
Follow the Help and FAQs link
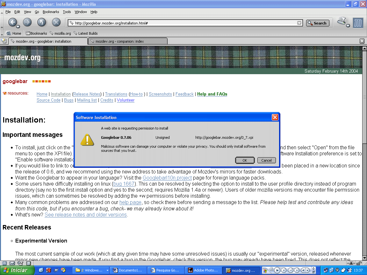212,94
